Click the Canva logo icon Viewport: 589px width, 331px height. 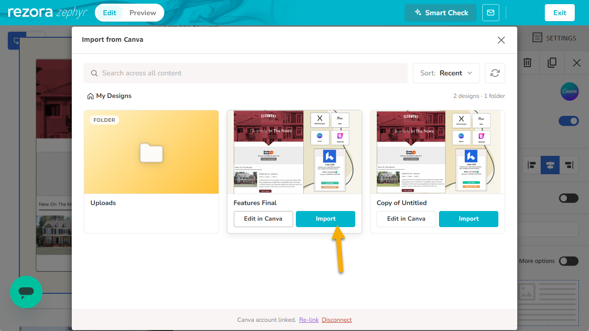(570, 91)
